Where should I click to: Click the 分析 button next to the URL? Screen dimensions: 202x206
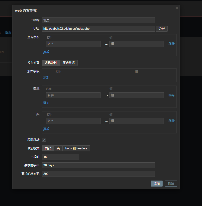tap(162, 29)
